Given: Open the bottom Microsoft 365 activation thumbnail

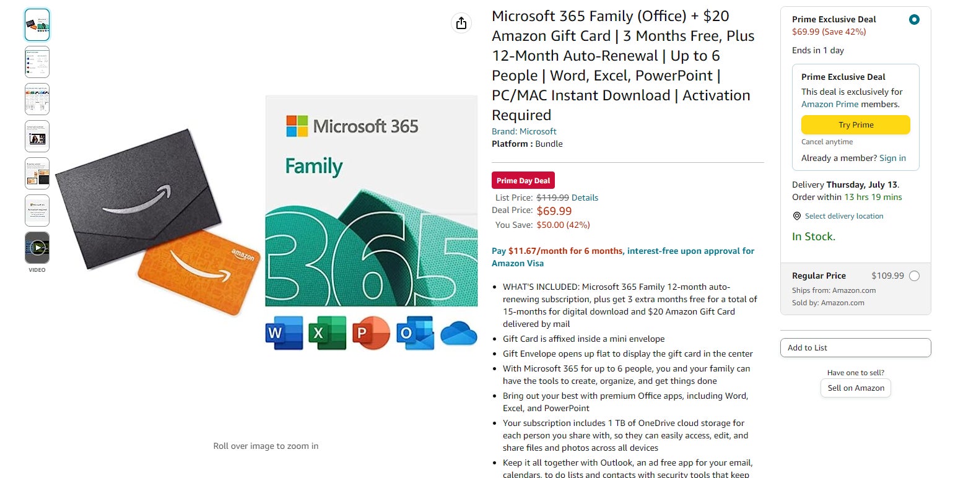Looking at the screenshot, I should pyautogui.click(x=37, y=211).
